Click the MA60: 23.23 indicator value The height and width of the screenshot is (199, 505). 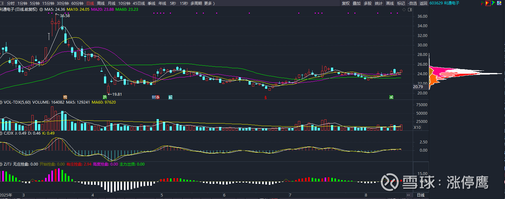[x=127, y=9]
